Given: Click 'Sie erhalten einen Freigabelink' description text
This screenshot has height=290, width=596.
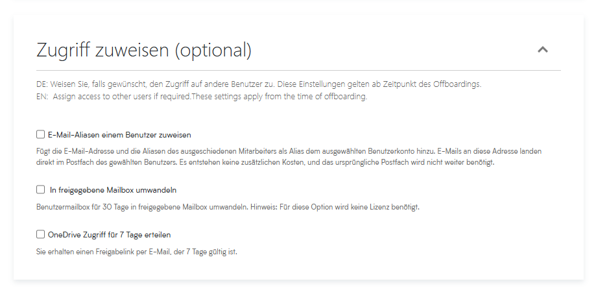Looking at the screenshot, I should point(141,251).
